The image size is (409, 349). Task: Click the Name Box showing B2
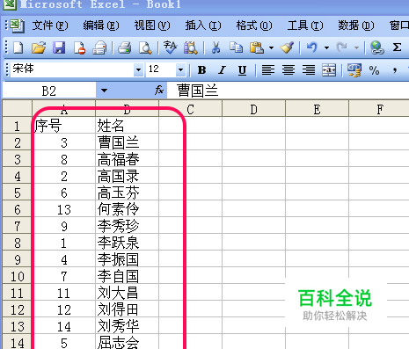[x=49, y=91]
